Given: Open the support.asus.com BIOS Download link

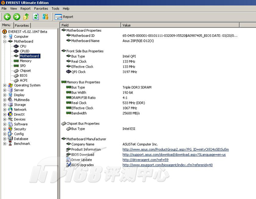Looking at the screenshot, I should click(x=174, y=154).
